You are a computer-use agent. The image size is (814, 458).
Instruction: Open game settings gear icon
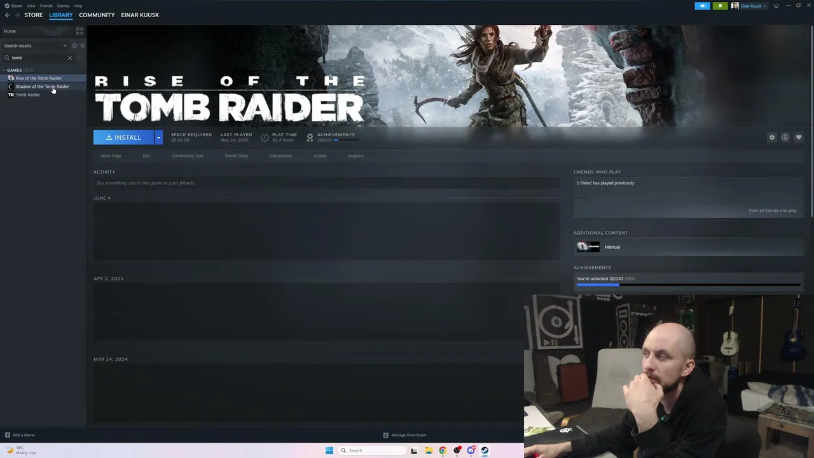[772, 137]
